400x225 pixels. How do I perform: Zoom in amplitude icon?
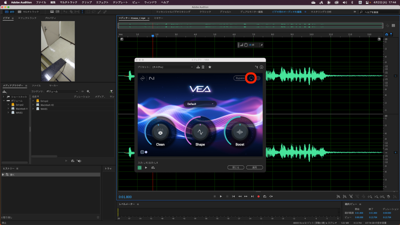(x=339, y=197)
